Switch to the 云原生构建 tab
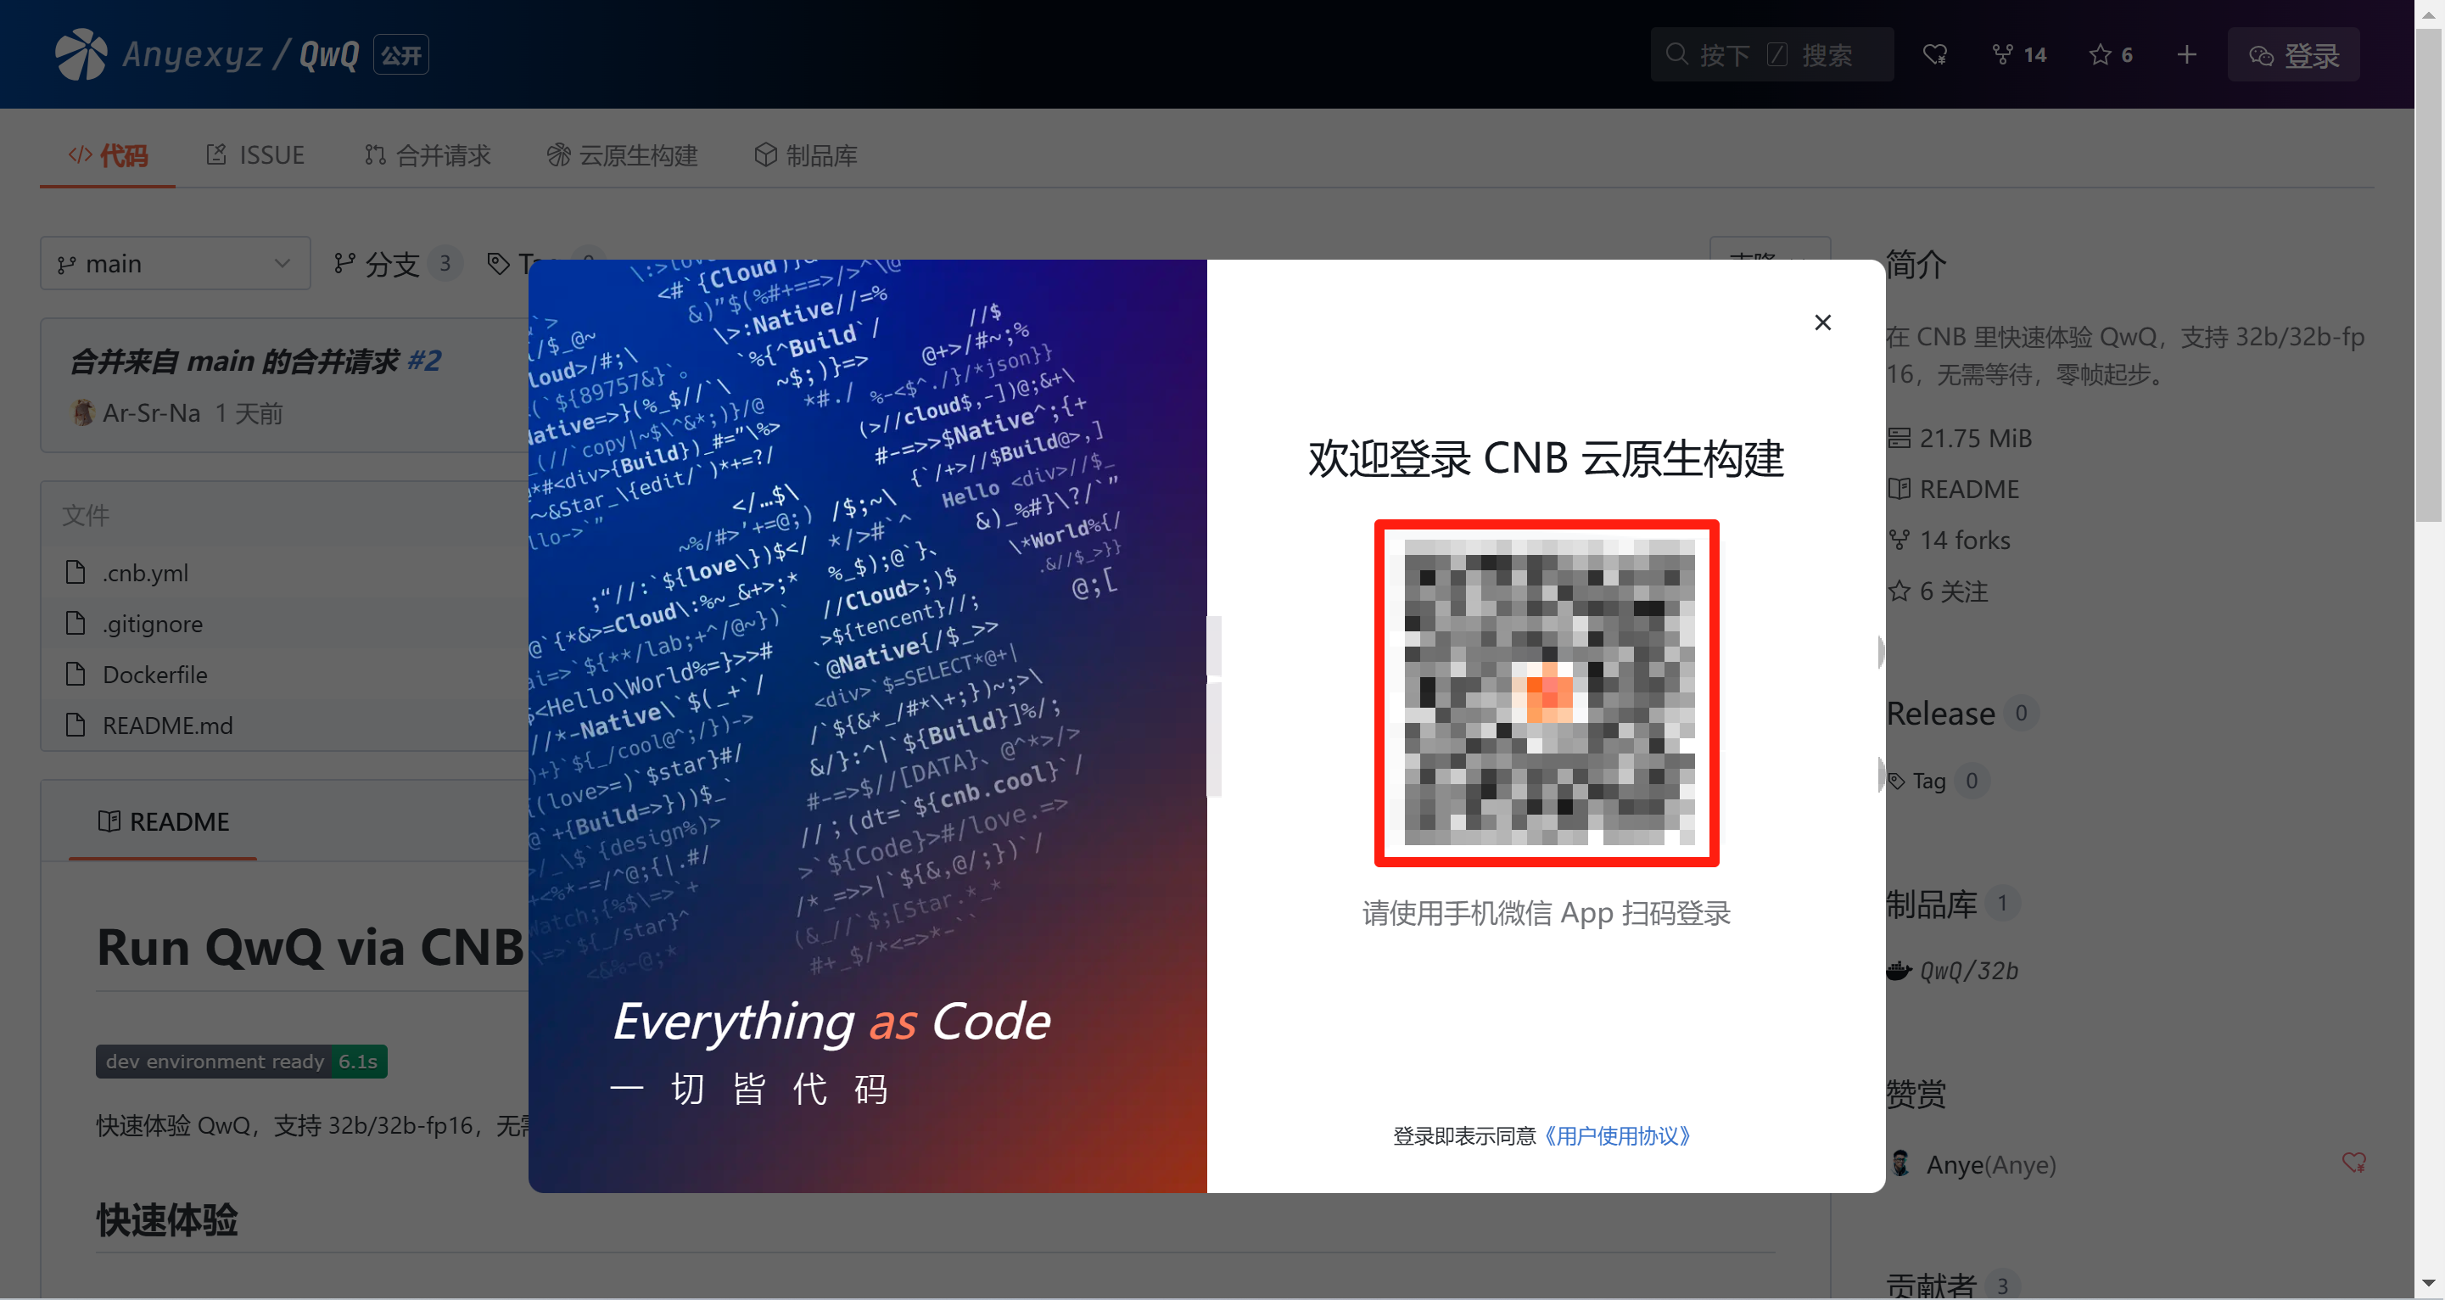Viewport: 2445px width, 1300px height. click(622, 154)
